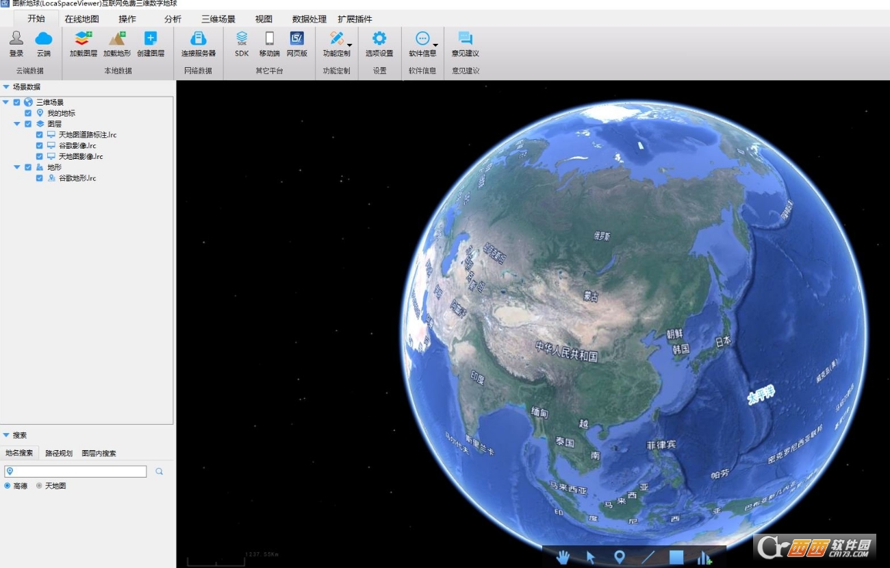This screenshot has height=568, width=890.
Task: Select 天地图影像.lrc layer name
Action: 81,156
